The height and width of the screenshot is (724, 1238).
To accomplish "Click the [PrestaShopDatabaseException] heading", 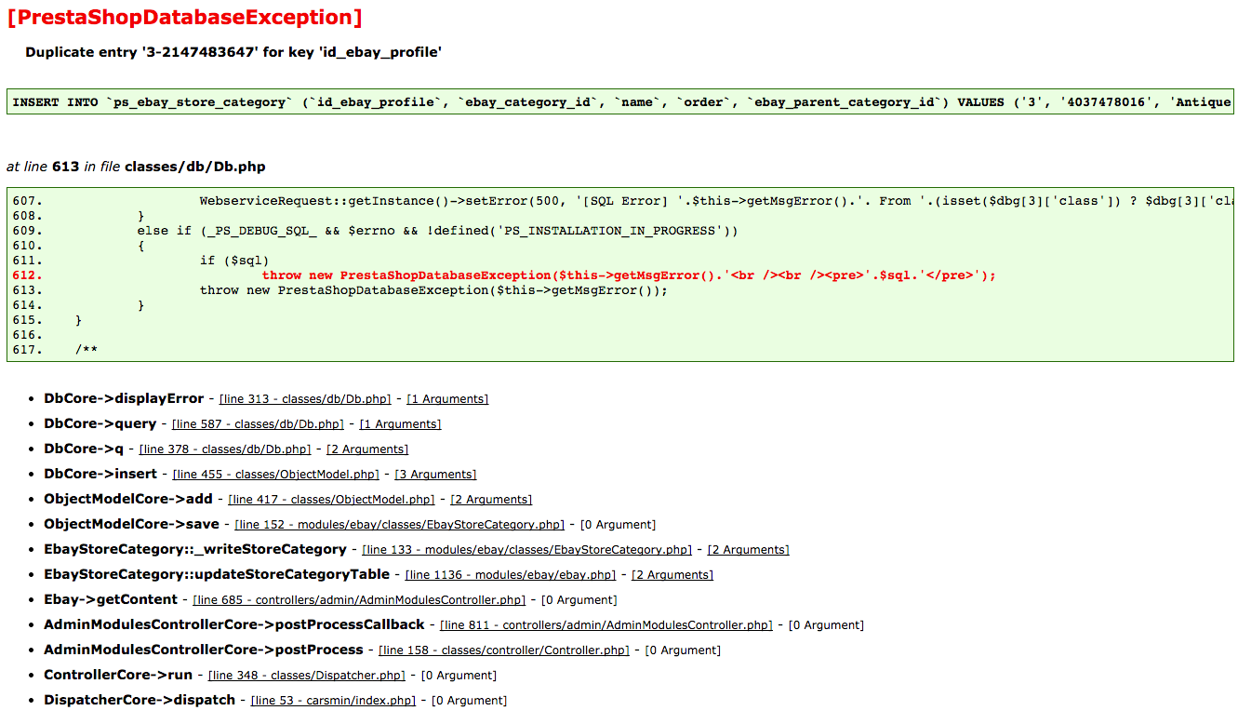I will pyautogui.click(x=185, y=17).
